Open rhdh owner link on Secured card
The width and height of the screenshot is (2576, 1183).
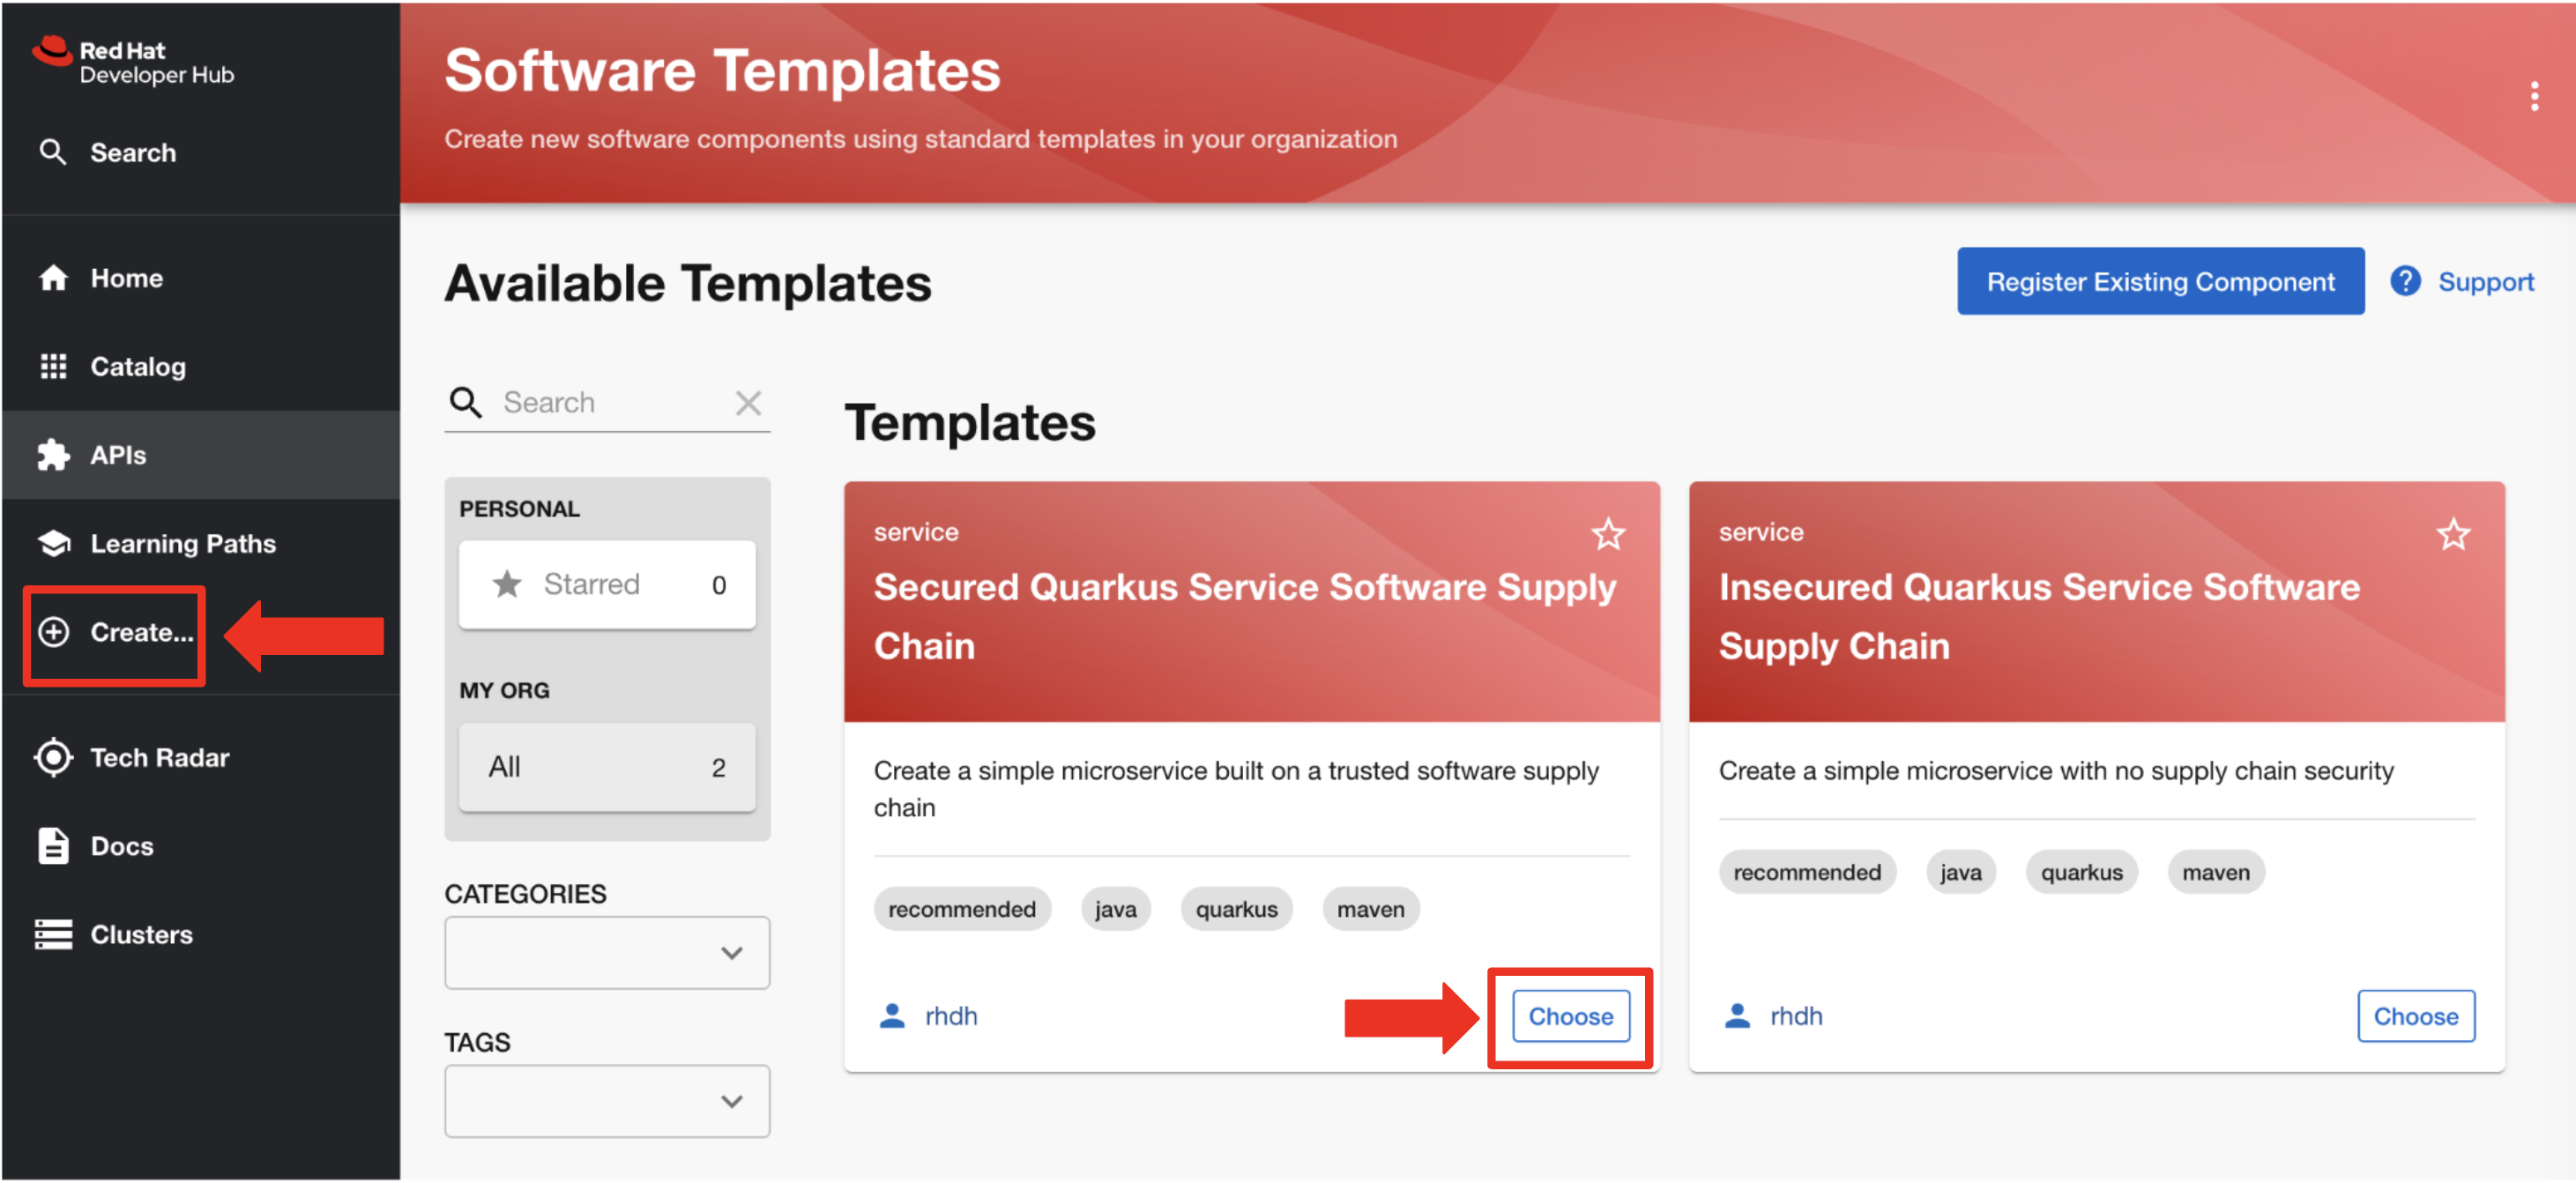[x=951, y=1016]
